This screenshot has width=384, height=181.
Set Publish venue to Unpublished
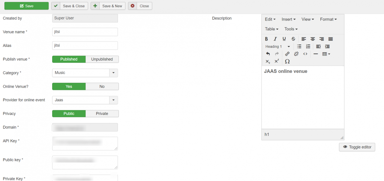(x=102, y=59)
